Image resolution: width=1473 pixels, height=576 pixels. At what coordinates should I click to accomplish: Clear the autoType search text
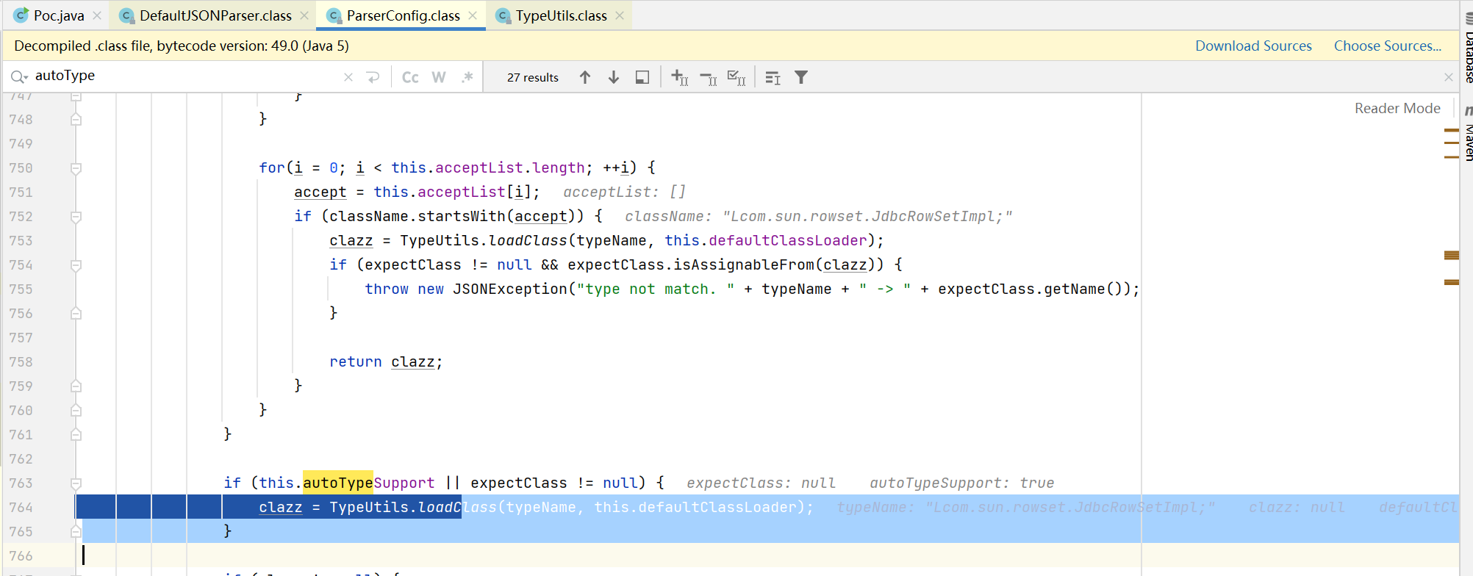tap(348, 77)
